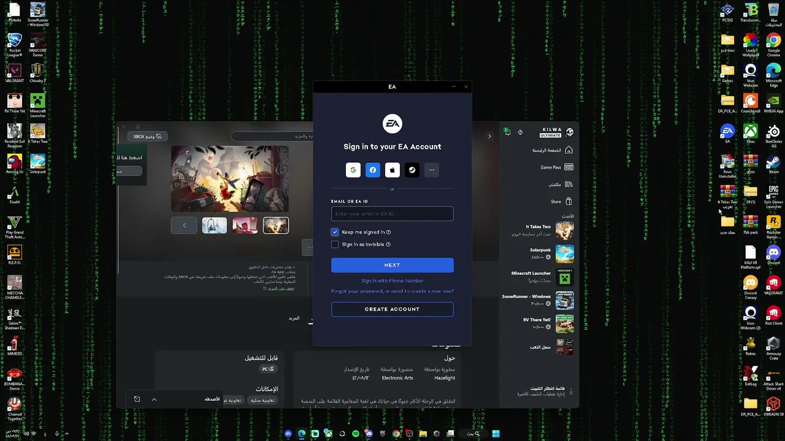Open Among Us desktop shortcut

click(x=15, y=164)
